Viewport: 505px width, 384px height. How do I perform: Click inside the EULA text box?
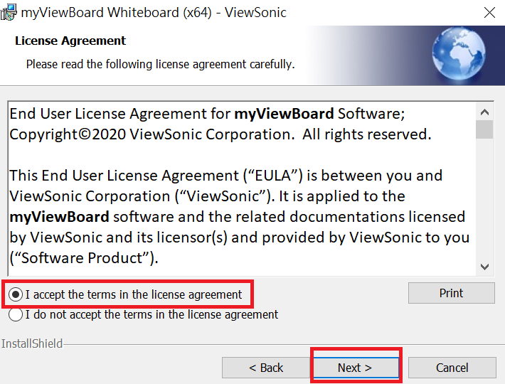pyautogui.click(x=242, y=188)
